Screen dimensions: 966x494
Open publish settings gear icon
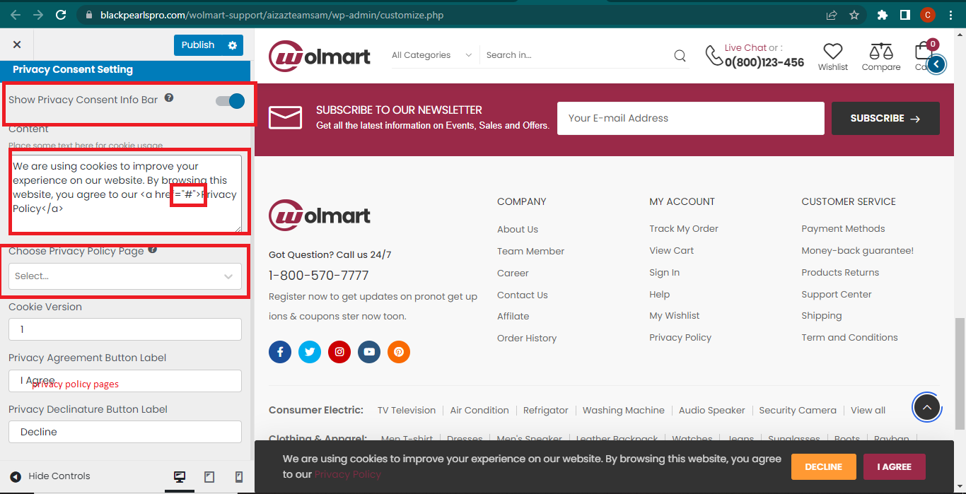click(x=233, y=45)
